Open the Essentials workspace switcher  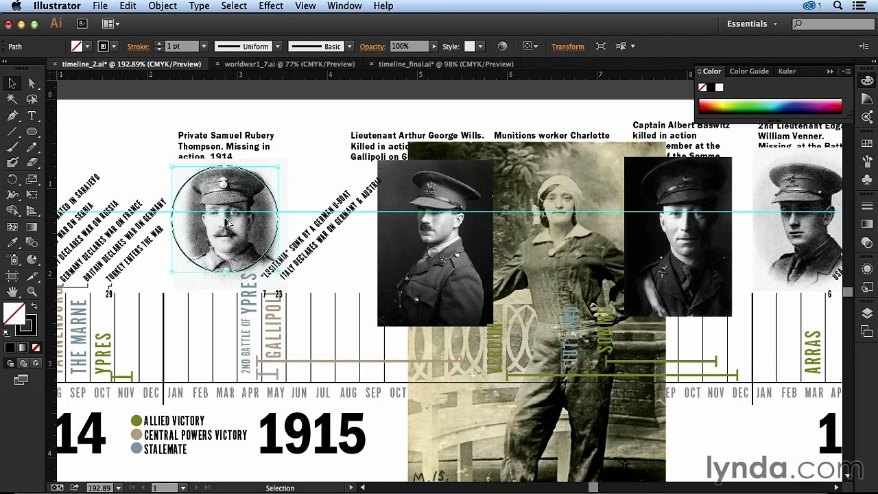752,23
